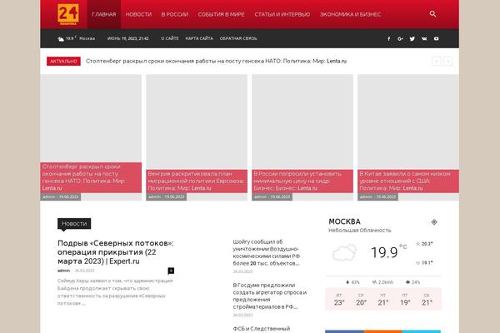The height and width of the screenshot is (333, 500).
Task: Click the location target icon in weather widget
Action: (x=434, y=222)
